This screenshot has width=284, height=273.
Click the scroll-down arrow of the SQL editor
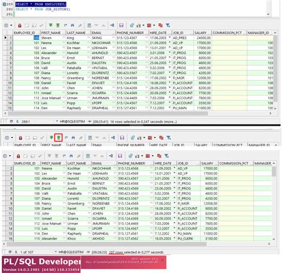coord(268,14)
